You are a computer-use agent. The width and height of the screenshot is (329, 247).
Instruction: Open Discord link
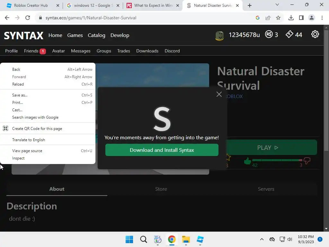tap(172, 51)
